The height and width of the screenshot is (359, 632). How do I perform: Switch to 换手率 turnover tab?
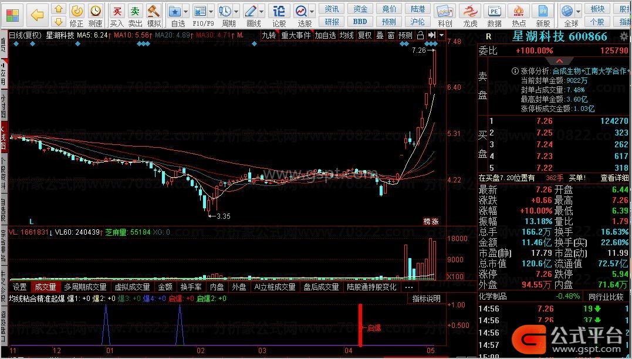click(191, 287)
